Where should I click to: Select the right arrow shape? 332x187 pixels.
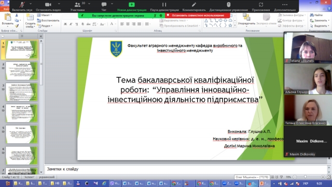click(x=220, y=20)
